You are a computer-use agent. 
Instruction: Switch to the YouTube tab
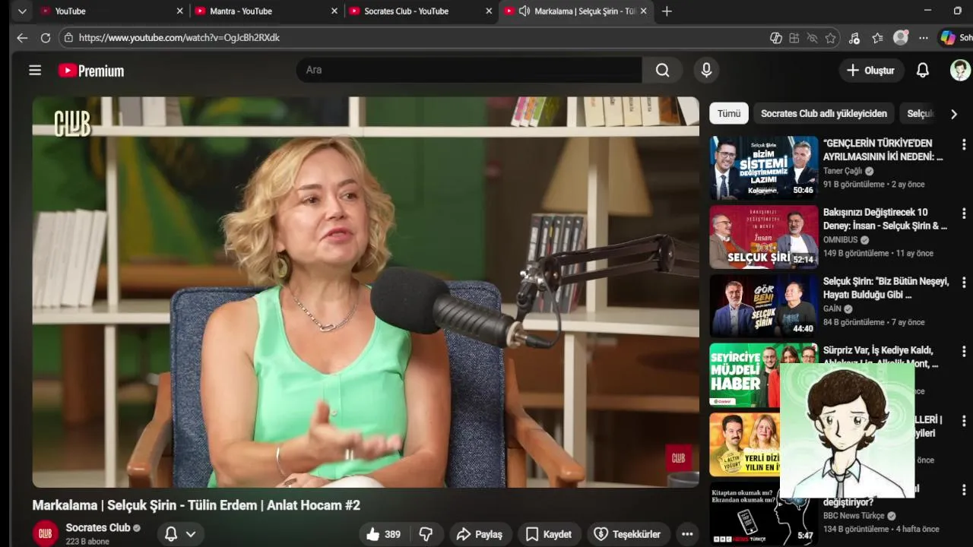pos(110,11)
